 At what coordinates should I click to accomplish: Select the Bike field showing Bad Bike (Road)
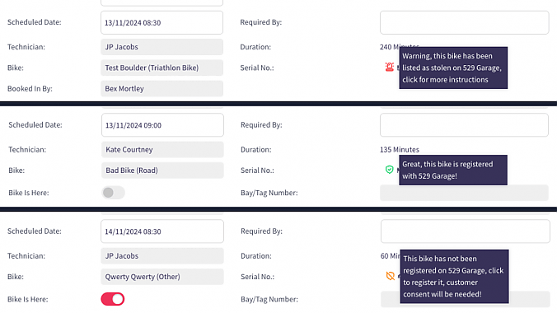[162, 171]
